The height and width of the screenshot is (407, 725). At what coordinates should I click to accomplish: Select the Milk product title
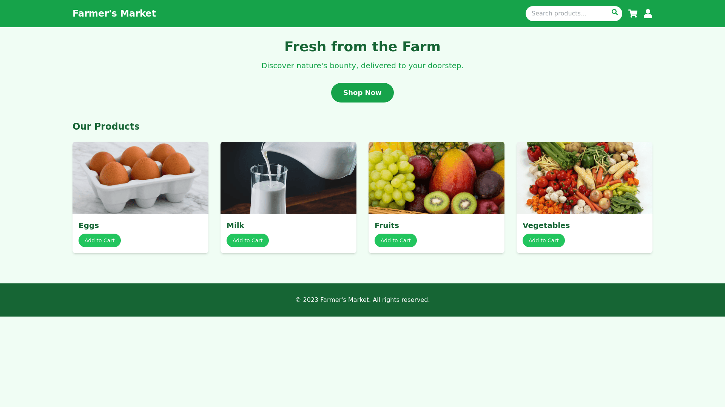click(235, 225)
